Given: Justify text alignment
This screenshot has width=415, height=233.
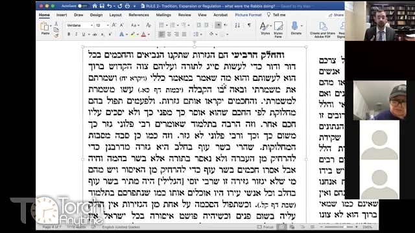Looking at the screenshot, I should pyautogui.click(x=184, y=34).
